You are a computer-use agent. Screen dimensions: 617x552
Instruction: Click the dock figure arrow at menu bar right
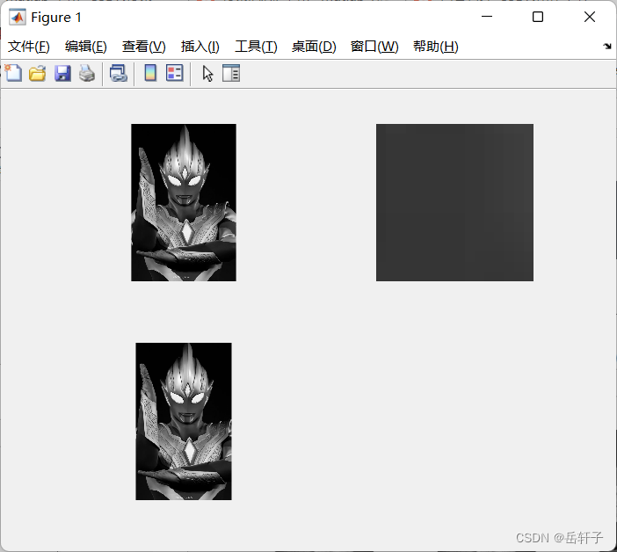(x=607, y=46)
